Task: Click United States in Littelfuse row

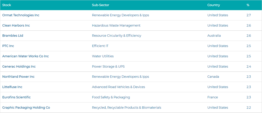Action: coord(218,87)
